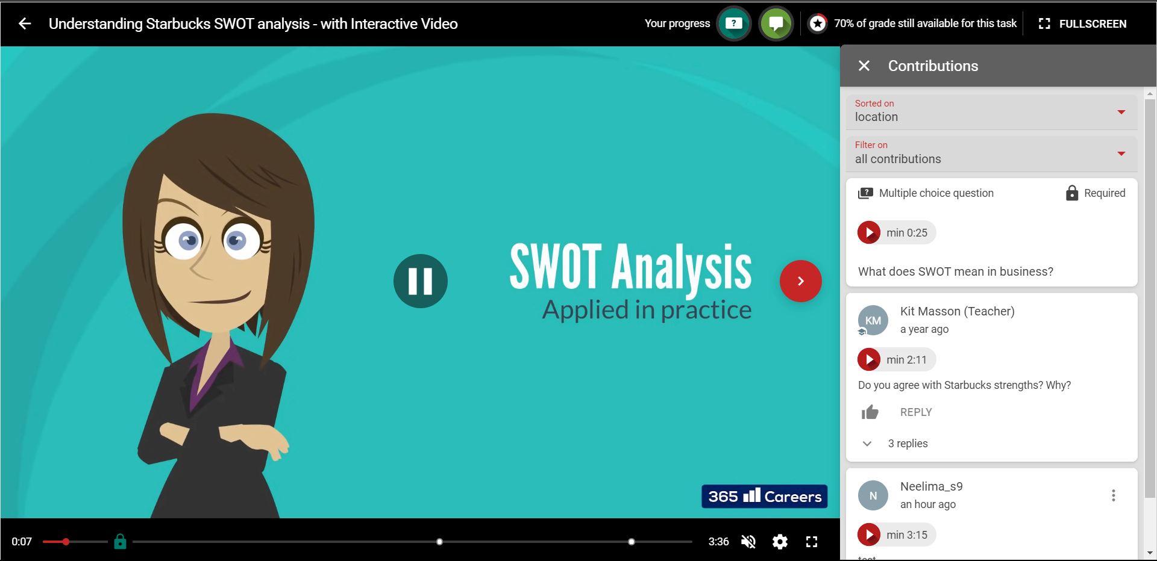This screenshot has height=561, width=1157.
Task: Click the 'What does SWOT mean in business?' question
Action: 956,271
